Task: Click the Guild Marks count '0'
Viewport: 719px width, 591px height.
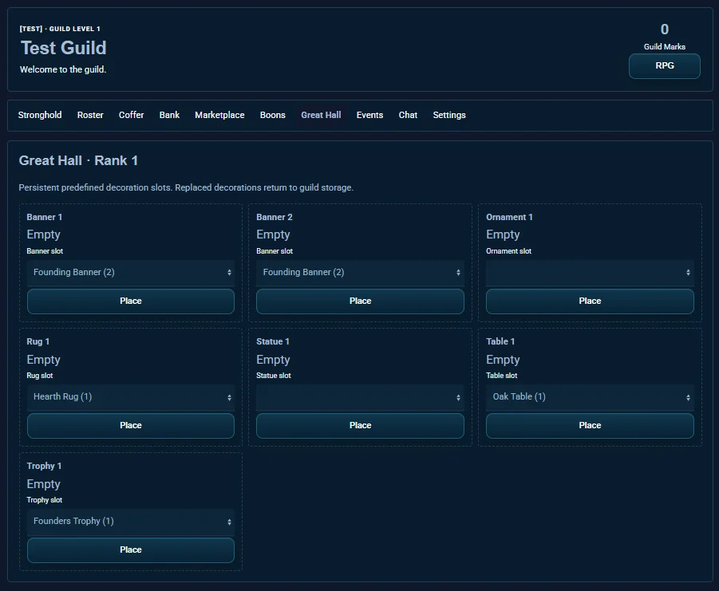Action: (x=665, y=30)
